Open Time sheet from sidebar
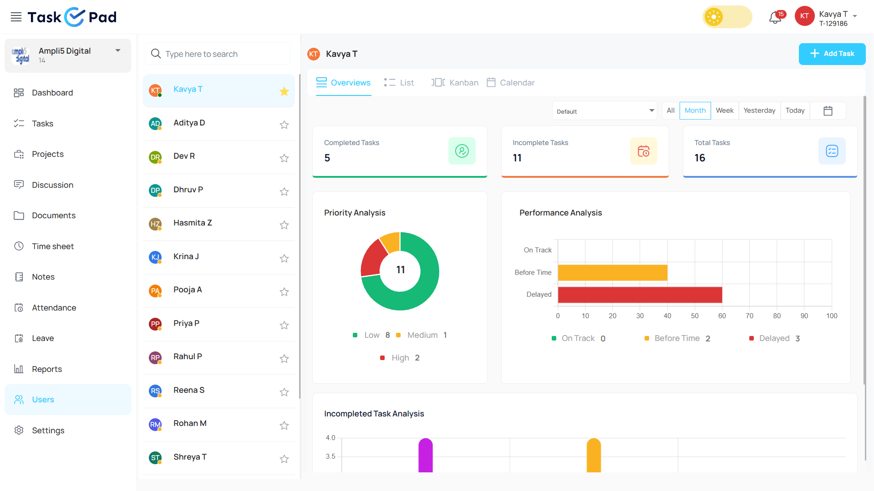 point(53,246)
